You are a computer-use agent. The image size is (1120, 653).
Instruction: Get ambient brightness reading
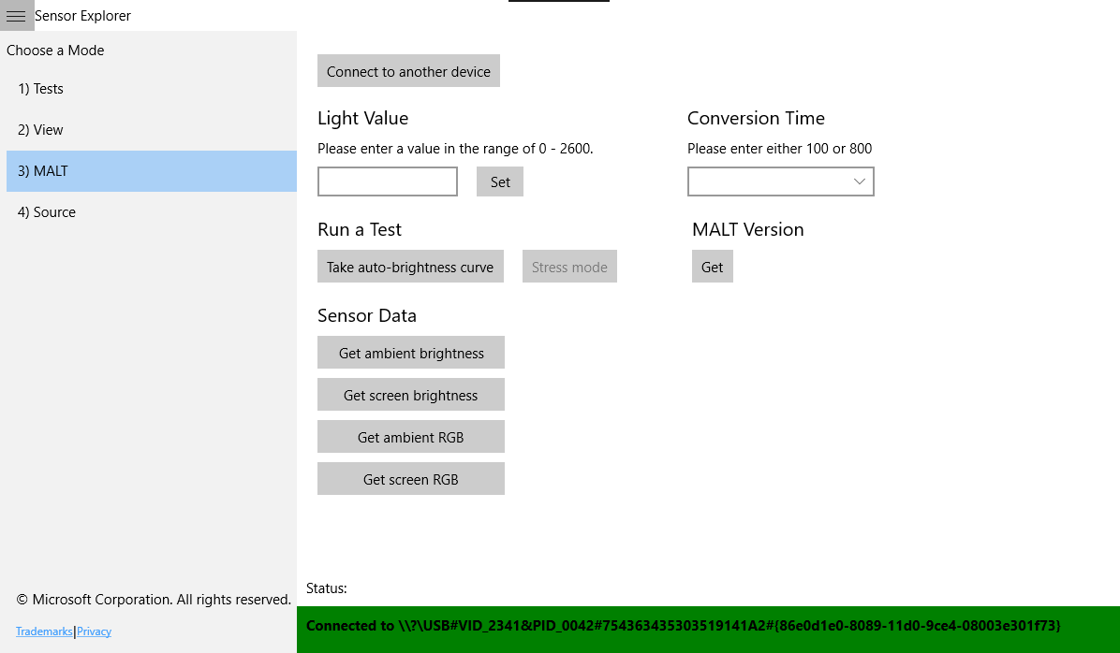pyautogui.click(x=411, y=353)
